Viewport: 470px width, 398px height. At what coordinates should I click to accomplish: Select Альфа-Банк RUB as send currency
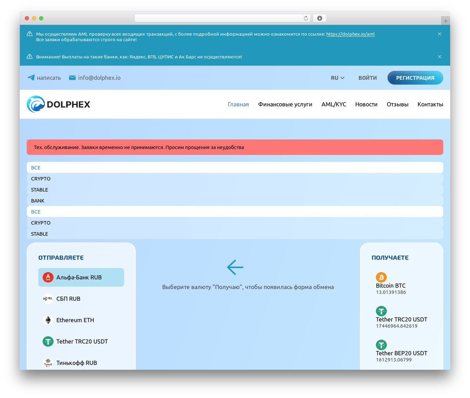81,277
